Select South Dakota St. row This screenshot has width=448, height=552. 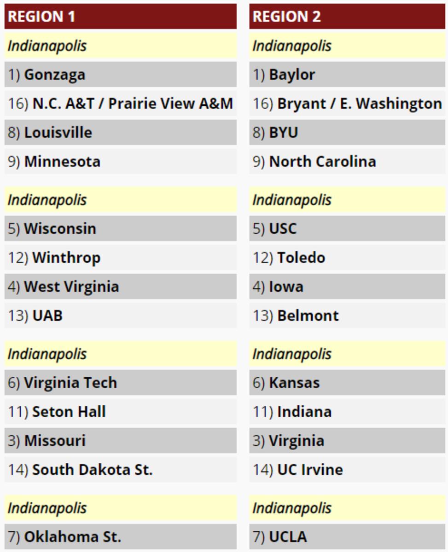[x=121, y=470]
